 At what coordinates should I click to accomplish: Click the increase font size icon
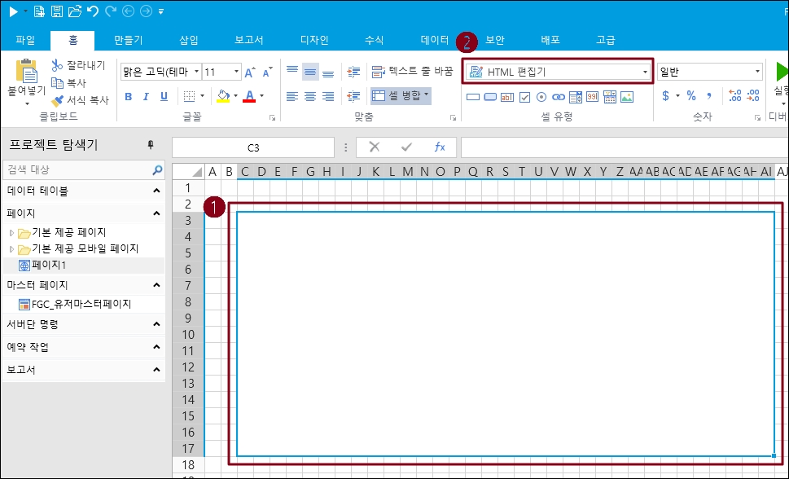(x=251, y=73)
